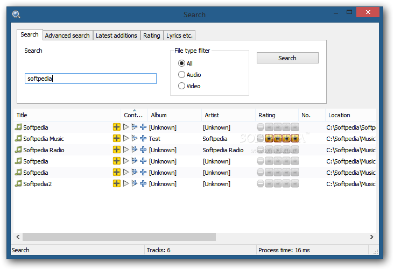Click the music note icon beside Softpedia Music
The width and height of the screenshot is (394, 270).
(x=18, y=138)
